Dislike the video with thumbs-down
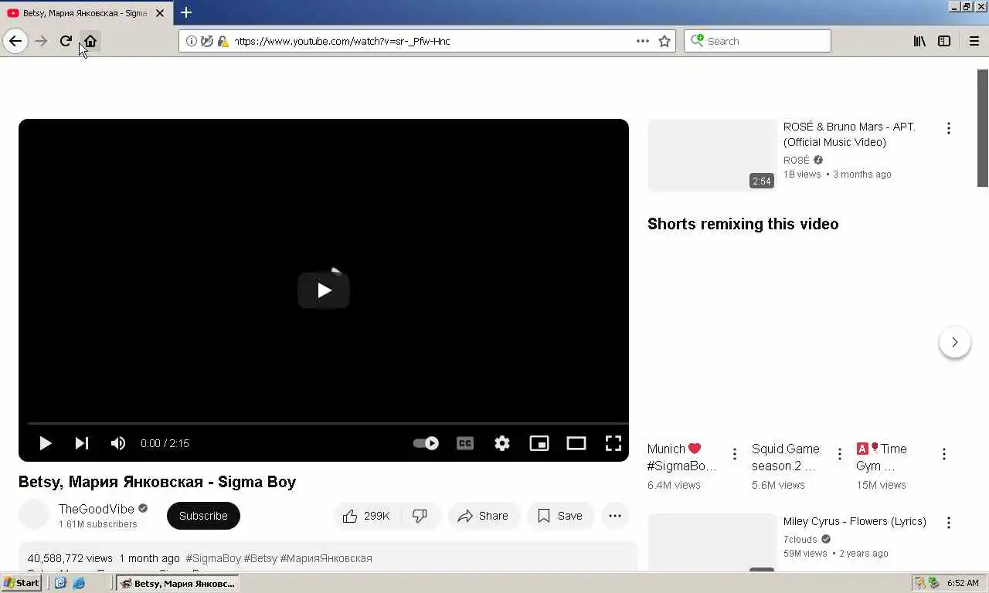The width and height of the screenshot is (989, 593). click(420, 516)
